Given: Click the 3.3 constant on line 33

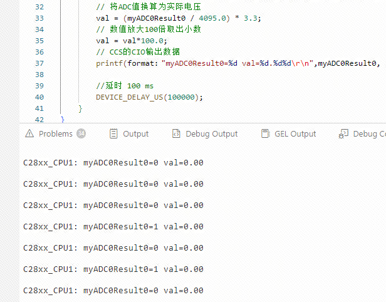Looking at the screenshot, I should [x=251, y=18].
